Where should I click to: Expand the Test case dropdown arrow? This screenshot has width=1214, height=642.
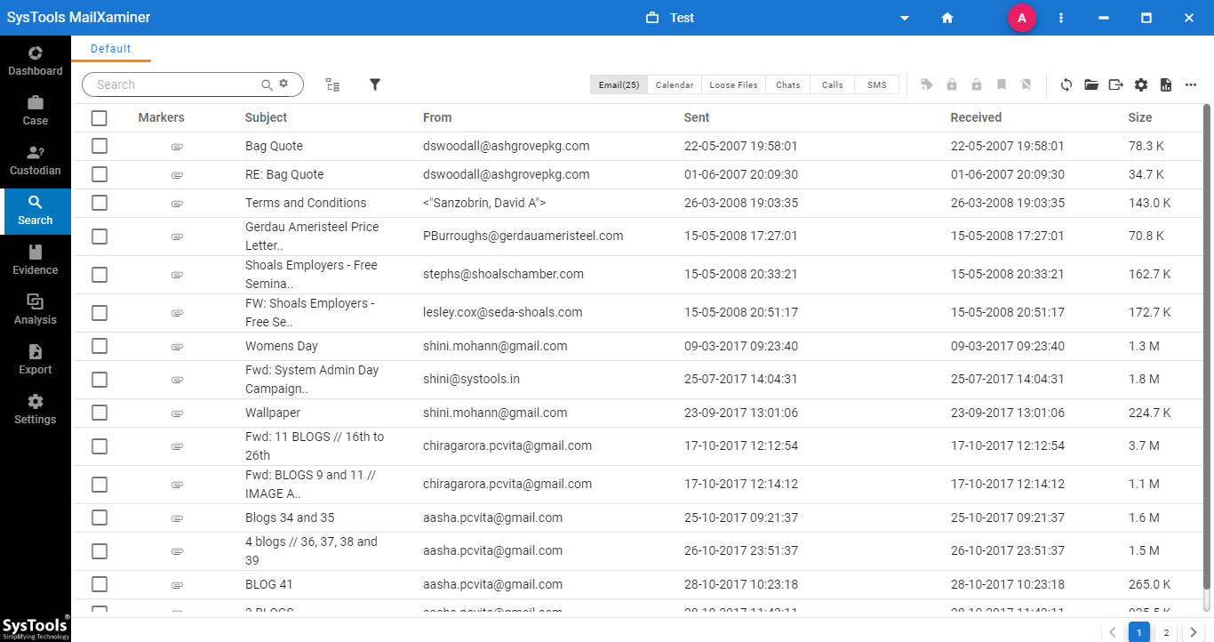905,18
